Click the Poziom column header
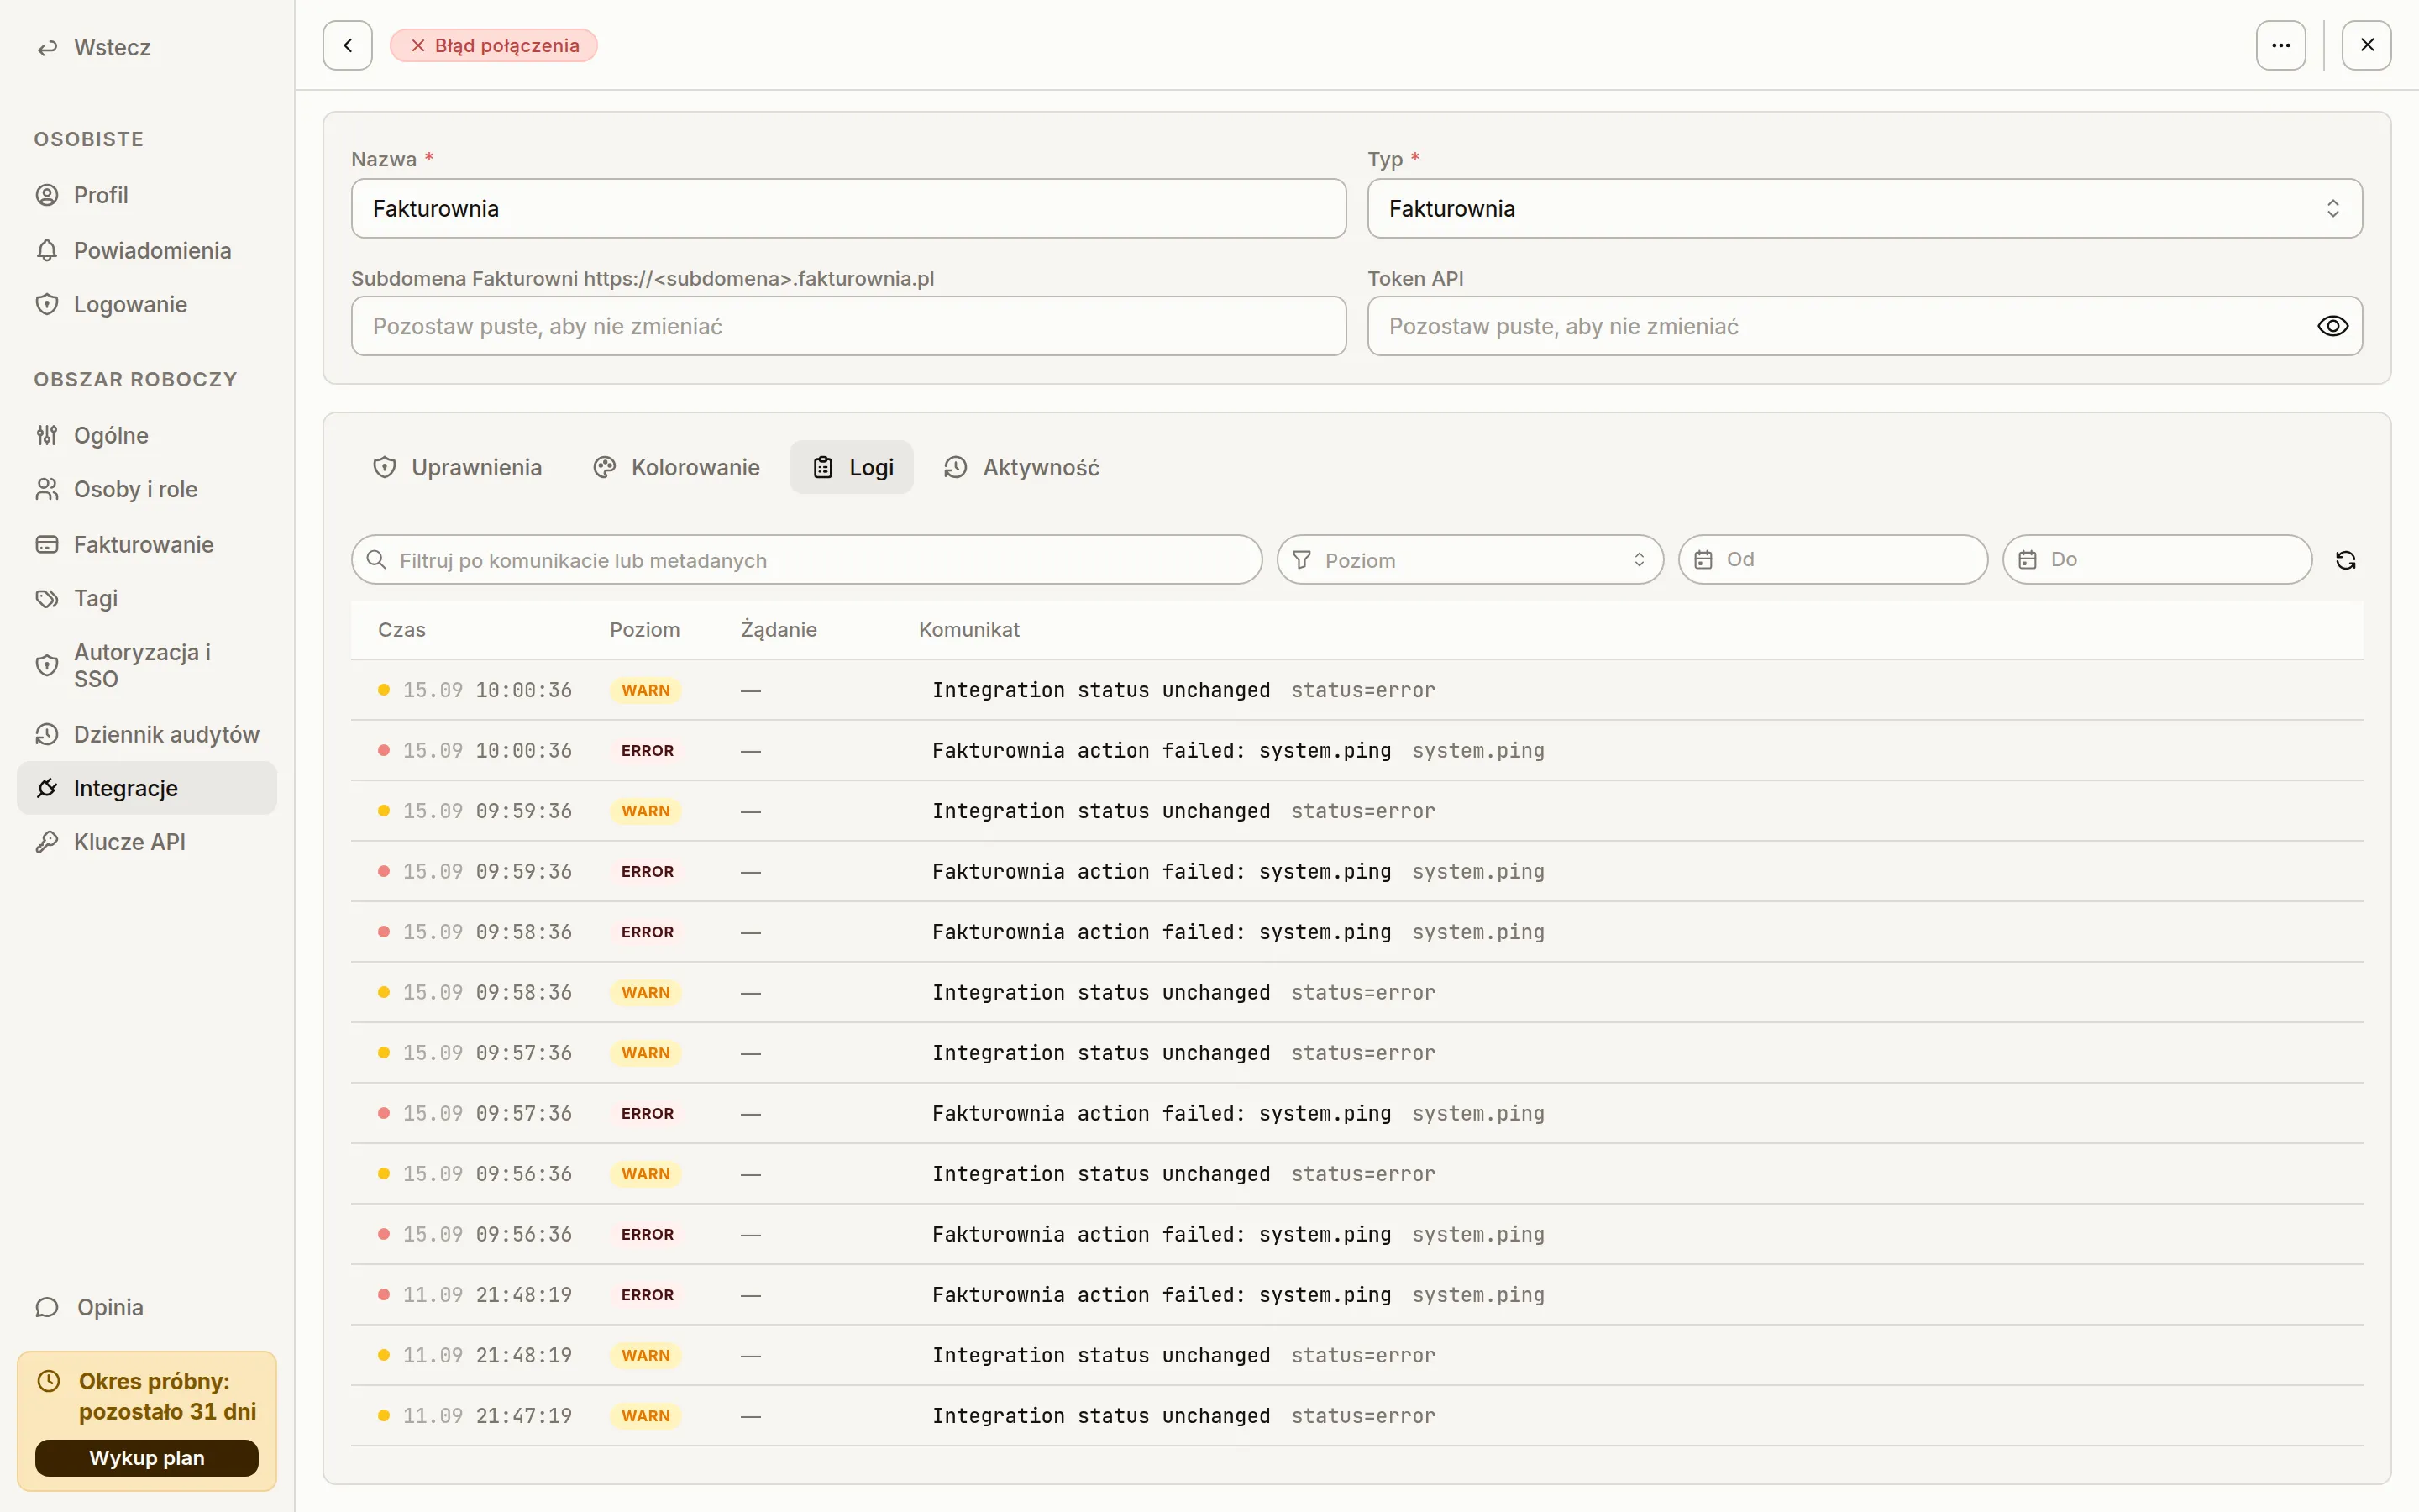The image size is (2419, 1512). 645,630
